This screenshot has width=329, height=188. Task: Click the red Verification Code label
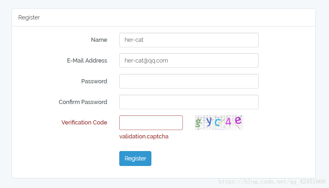pos(84,123)
